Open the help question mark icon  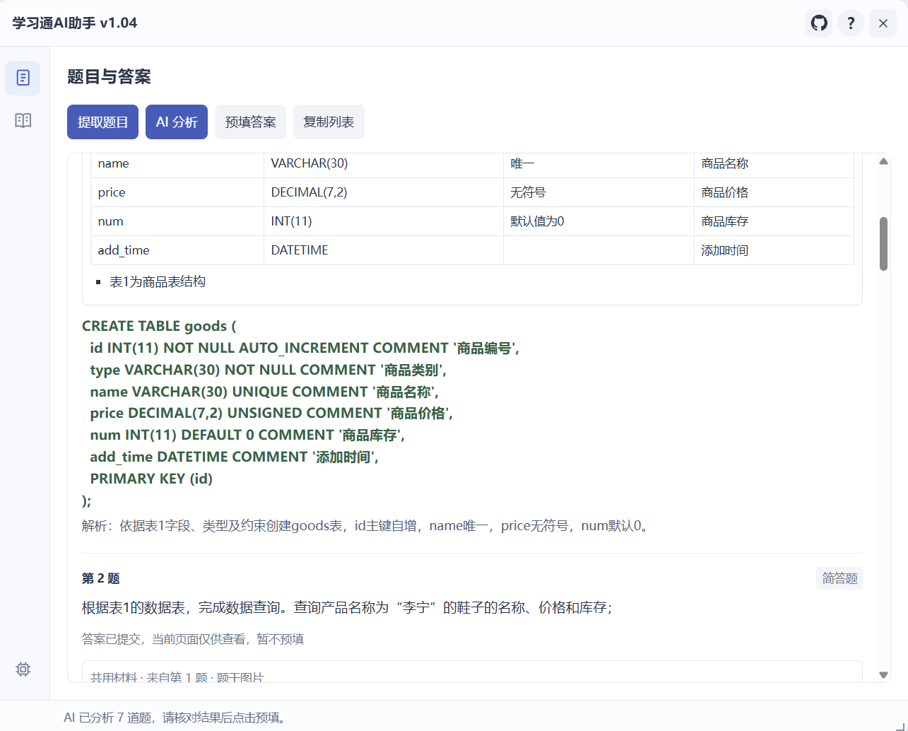pyautogui.click(x=851, y=23)
